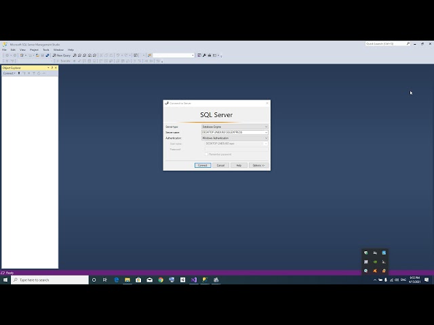Click the Database Engine Query icon
Image resolution: width=434 pixels, height=325 pixels.
click(75, 56)
